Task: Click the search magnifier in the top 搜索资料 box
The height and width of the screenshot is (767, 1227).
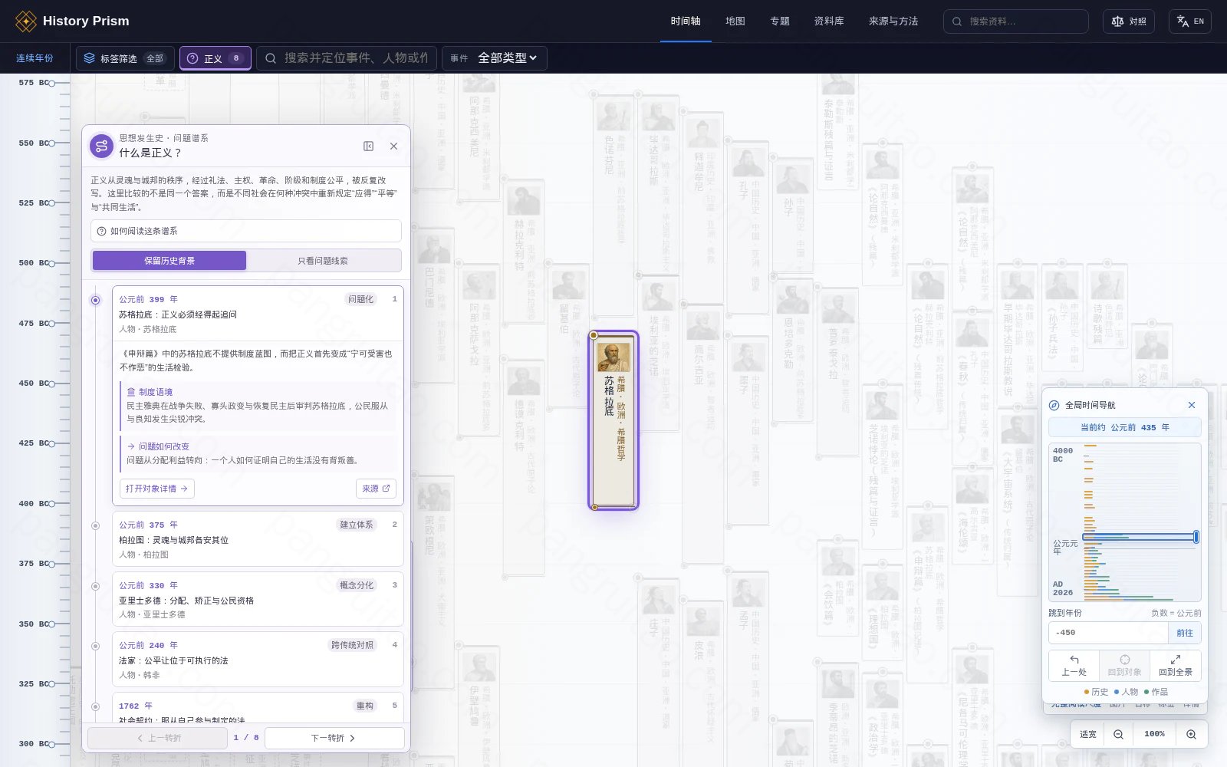Action: tap(957, 21)
